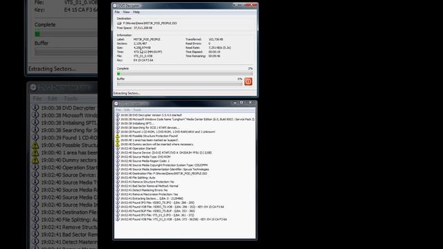Select log row 'Source Media Region Code: 1'
The height and width of the screenshot is (249, 443).
[145, 161]
